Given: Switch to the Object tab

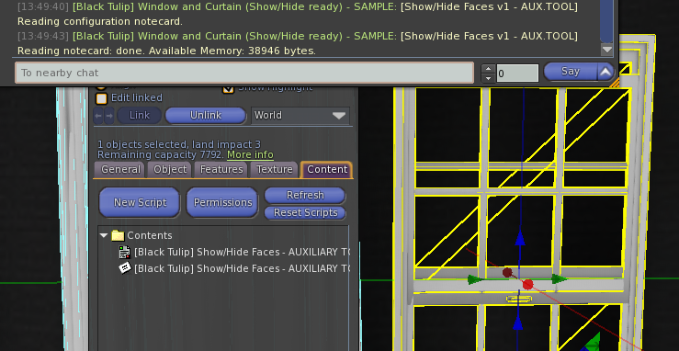Looking at the screenshot, I should point(170,169).
